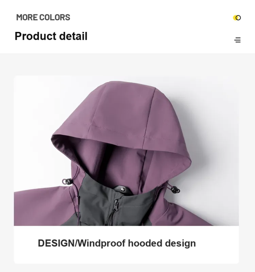This screenshot has width=255, height=272.
Task: Click the right drawstring cord lock on hood
Action: tap(175, 189)
